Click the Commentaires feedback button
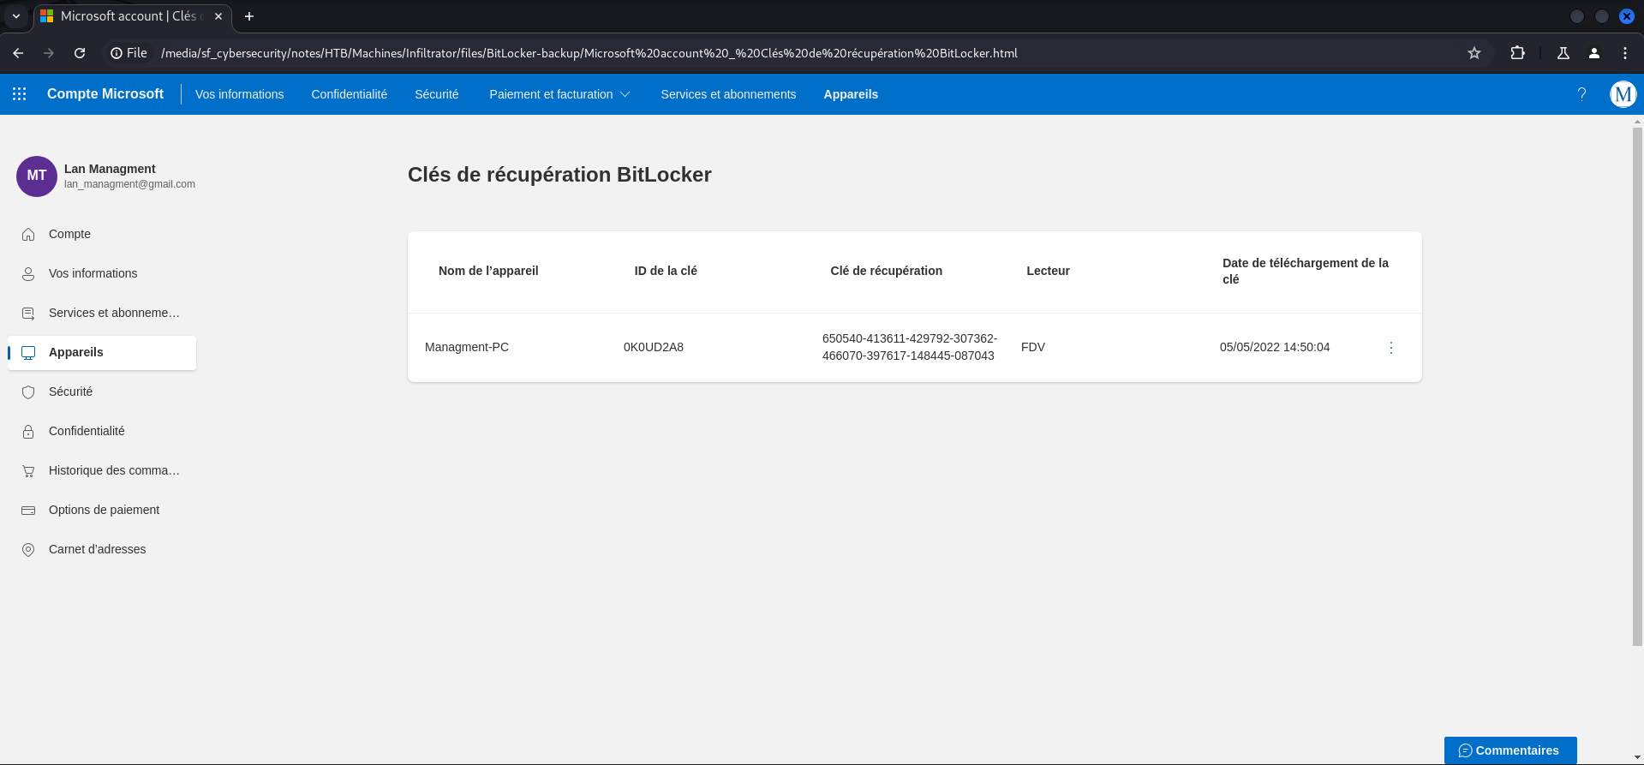Viewport: 1644px width, 765px height. tap(1509, 750)
